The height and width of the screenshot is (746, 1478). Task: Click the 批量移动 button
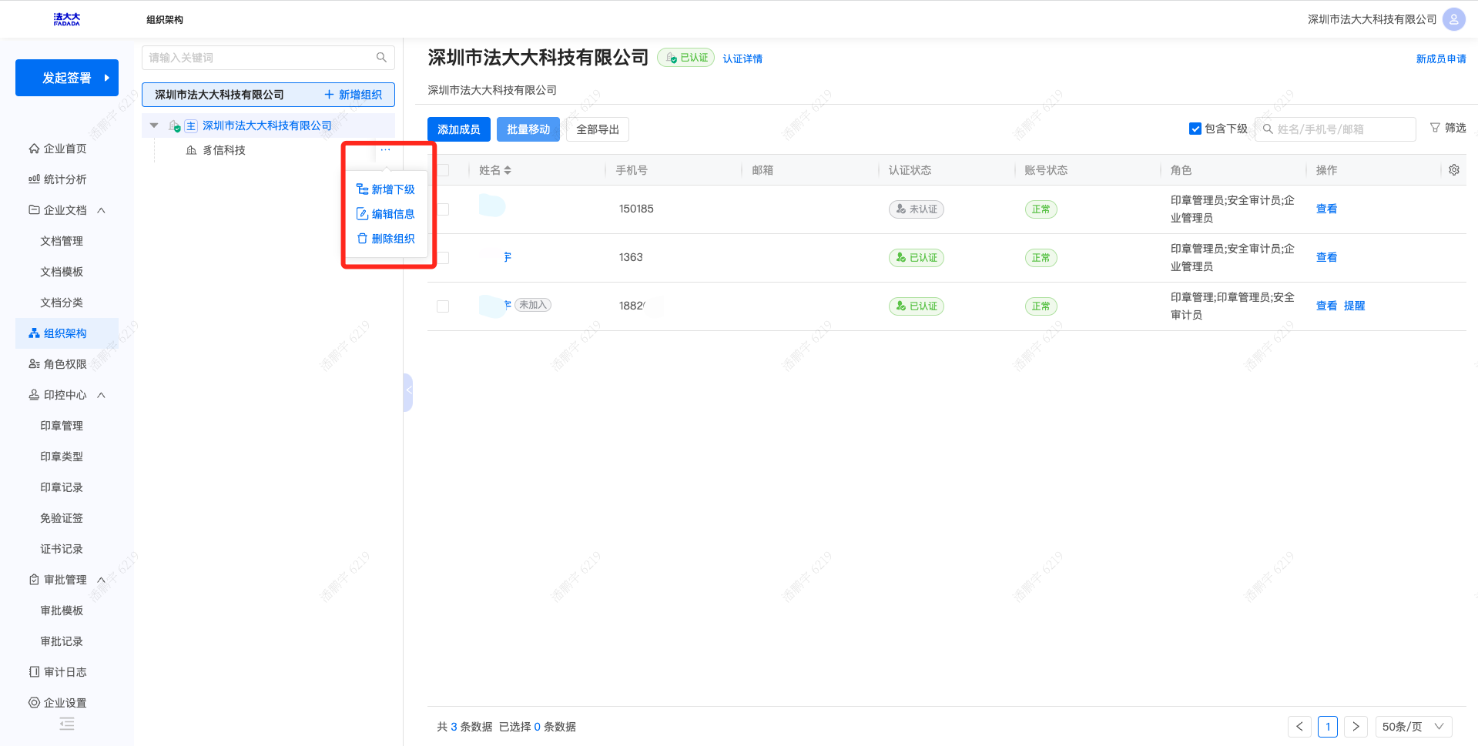click(528, 129)
